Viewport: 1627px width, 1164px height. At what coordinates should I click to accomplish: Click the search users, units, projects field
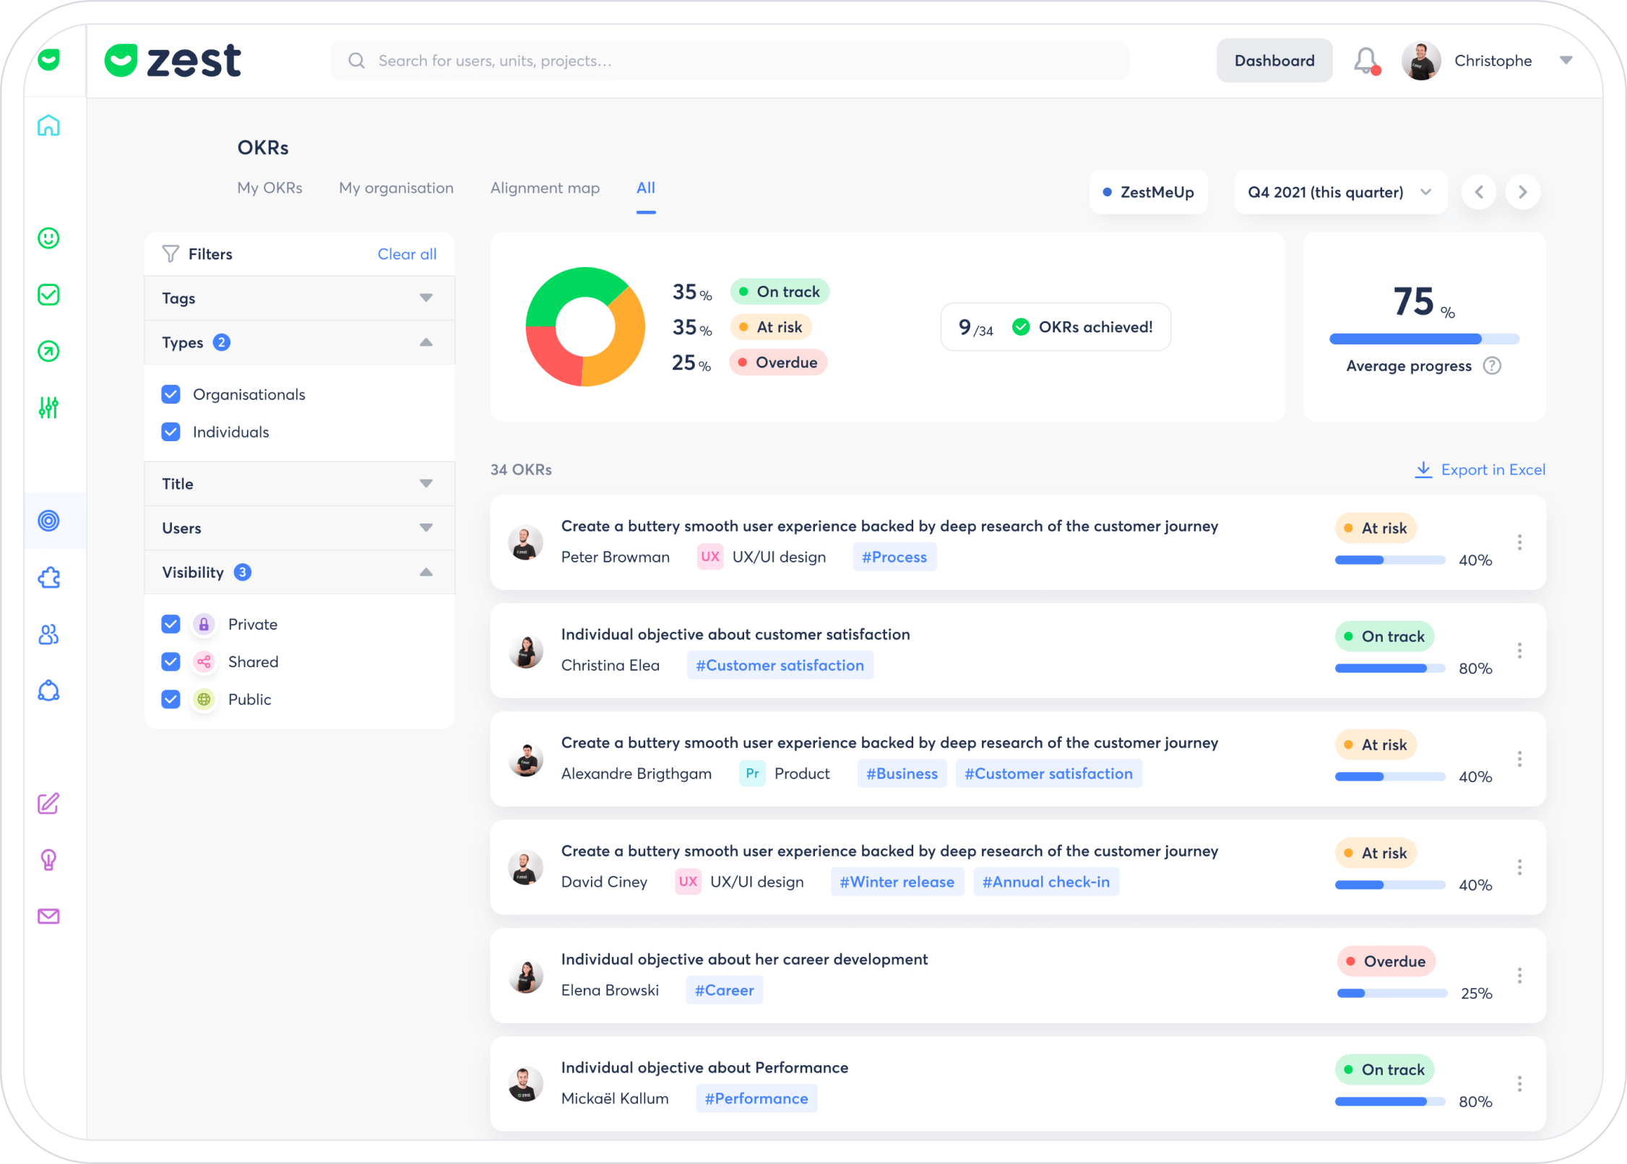click(730, 61)
